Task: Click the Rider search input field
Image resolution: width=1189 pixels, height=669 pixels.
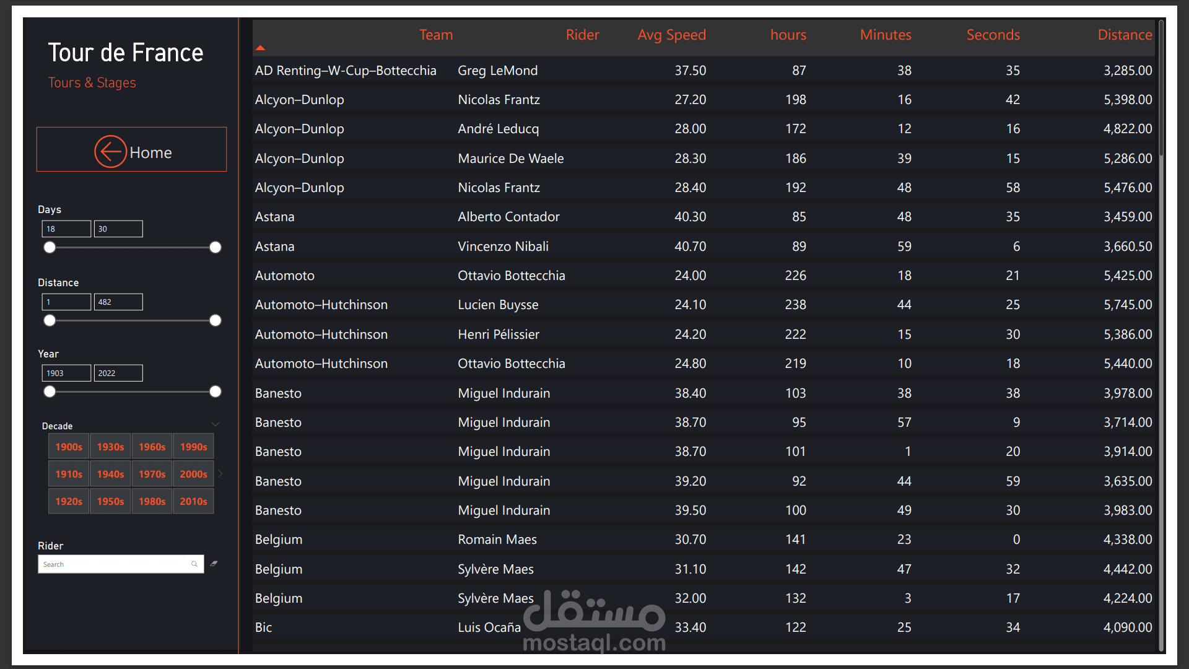Action: coord(115,564)
